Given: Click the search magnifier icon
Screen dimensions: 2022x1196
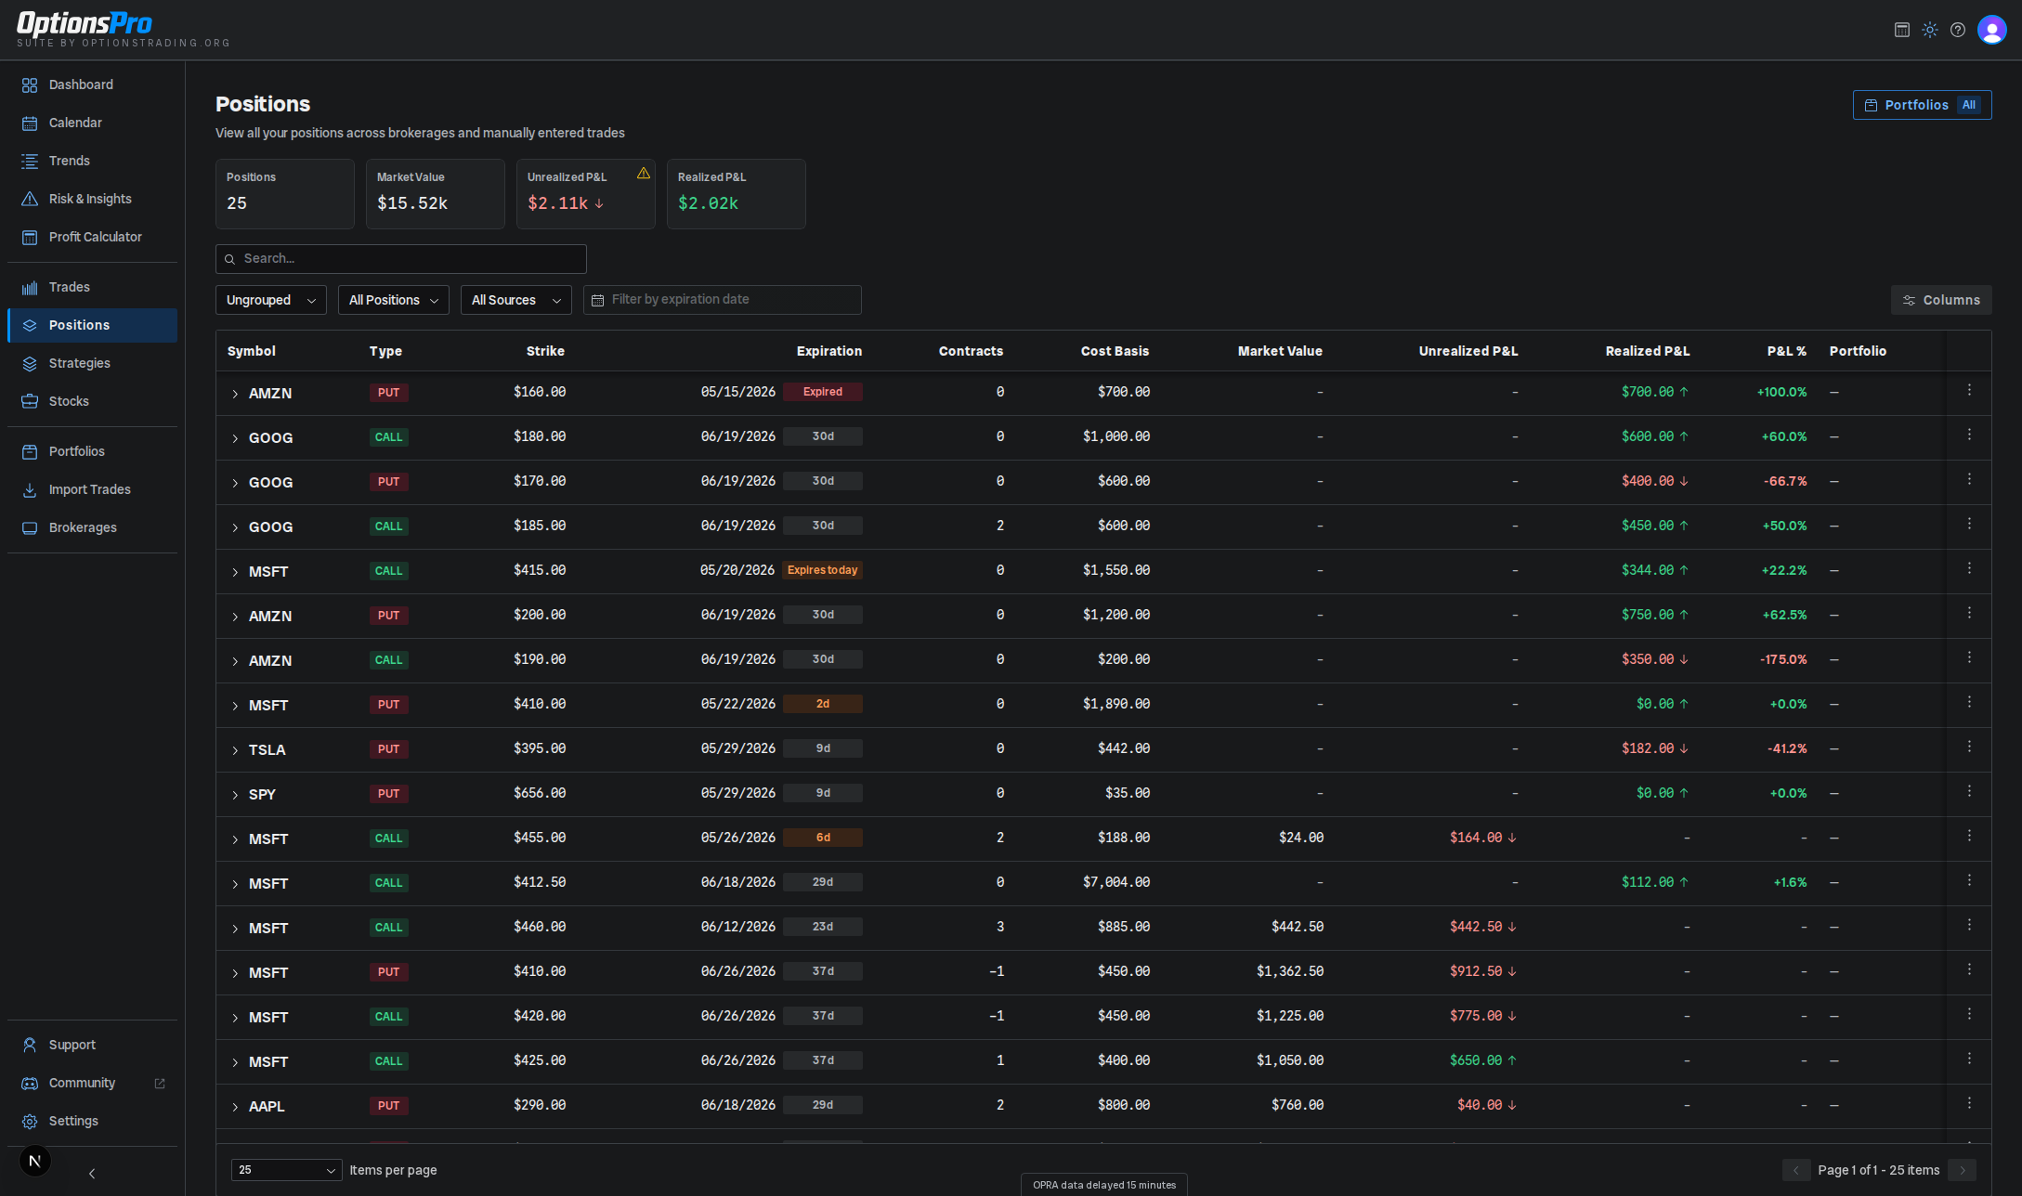Looking at the screenshot, I should pos(230,259).
